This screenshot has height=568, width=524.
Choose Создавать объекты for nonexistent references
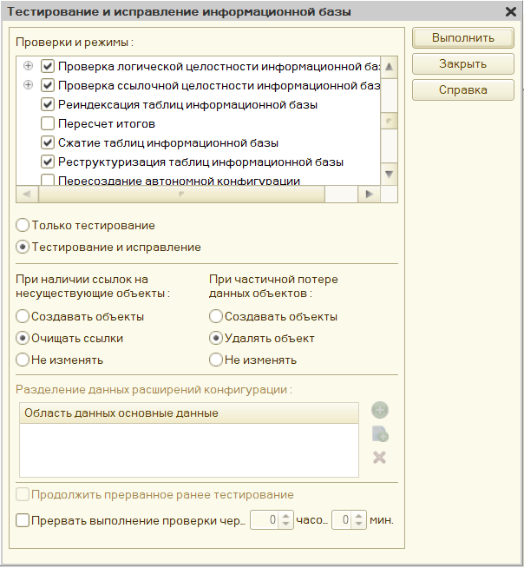coord(23,317)
